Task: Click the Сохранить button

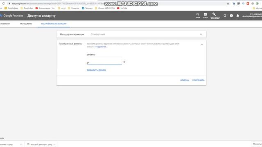Action: point(198,80)
